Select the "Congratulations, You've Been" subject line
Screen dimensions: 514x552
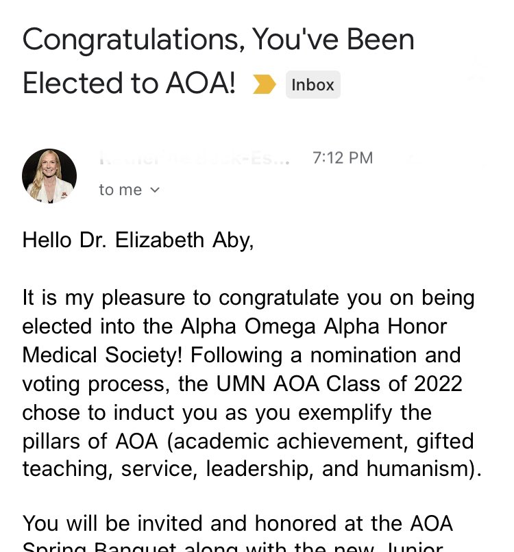pyautogui.click(x=218, y=40)
